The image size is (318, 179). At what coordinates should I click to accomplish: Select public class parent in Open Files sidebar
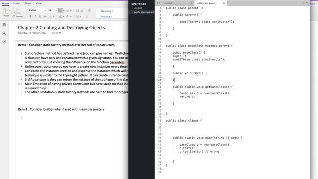[x=144, y=12]
